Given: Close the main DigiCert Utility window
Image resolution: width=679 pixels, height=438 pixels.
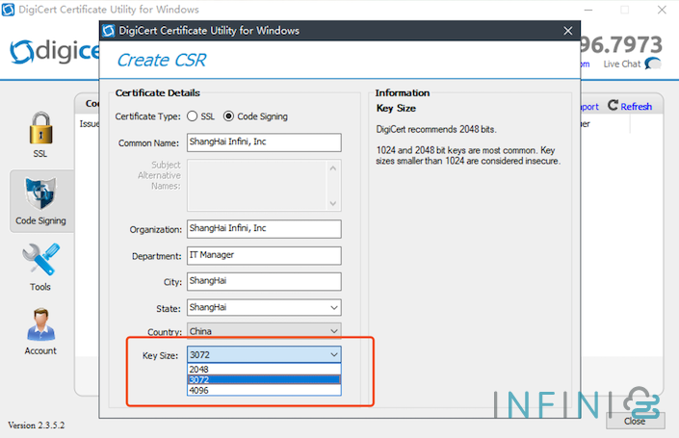Looking at the screenshot, I should (662, 10).
